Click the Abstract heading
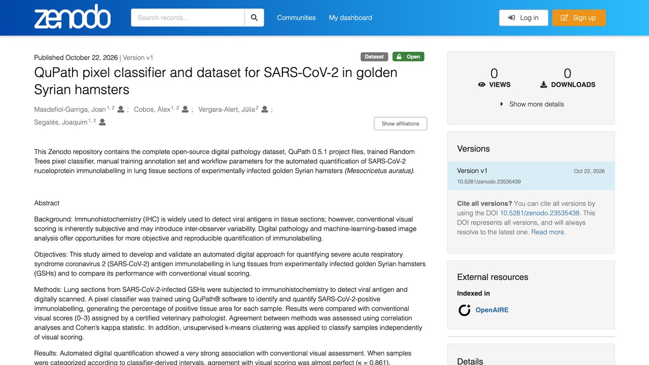The height and width of the screenshot is (365, 649). pos(47,203)
